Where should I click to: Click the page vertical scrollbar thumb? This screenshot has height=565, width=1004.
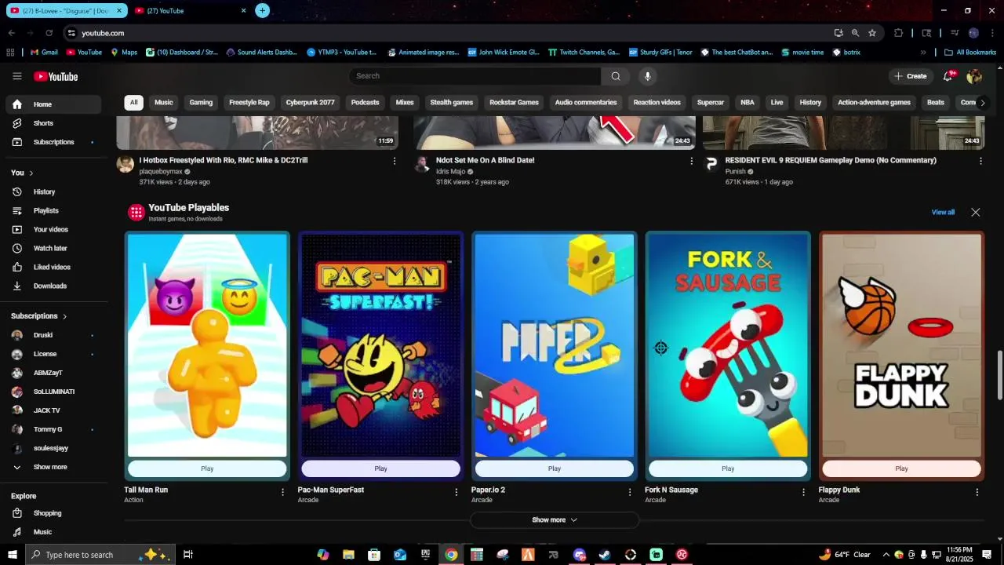click(999, 375)
